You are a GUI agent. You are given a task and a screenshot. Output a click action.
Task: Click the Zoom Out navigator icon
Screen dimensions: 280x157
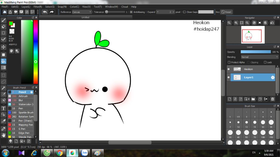(247, 23)
